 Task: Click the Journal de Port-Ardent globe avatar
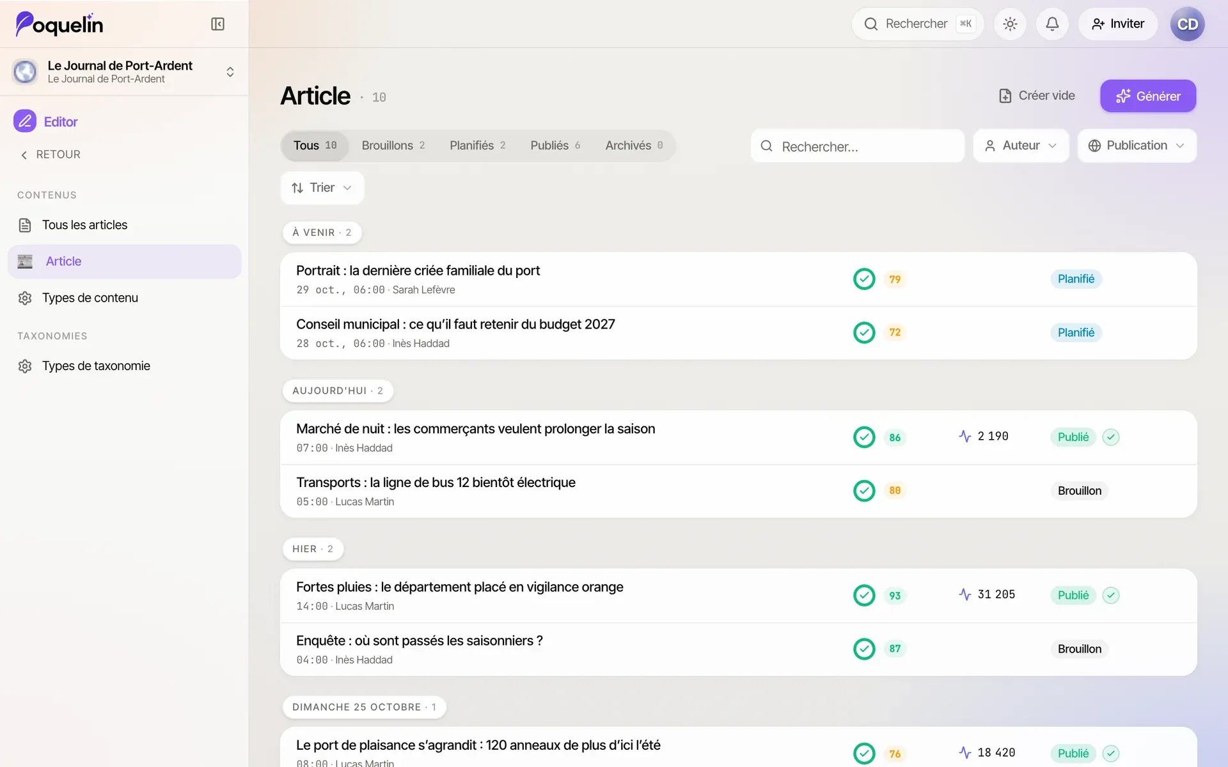(25, 72)
